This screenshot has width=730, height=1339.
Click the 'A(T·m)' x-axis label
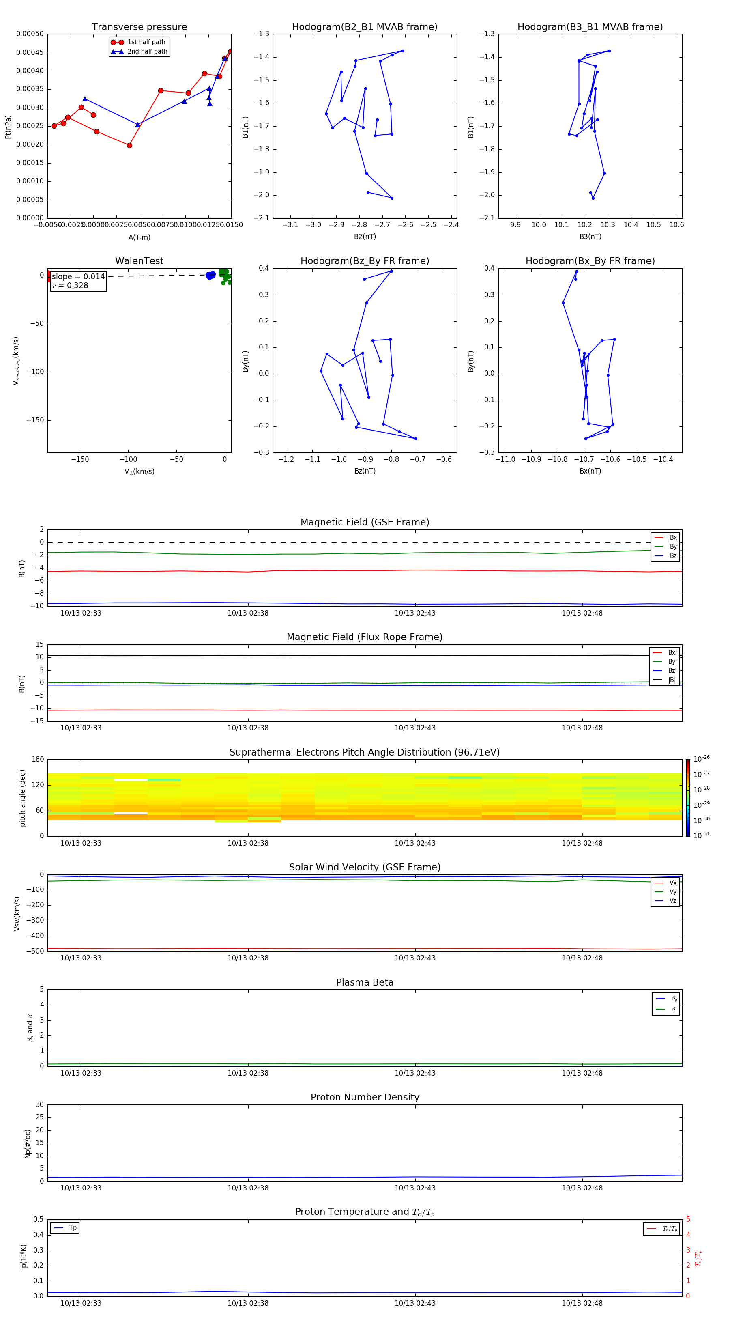click(139, 237)
